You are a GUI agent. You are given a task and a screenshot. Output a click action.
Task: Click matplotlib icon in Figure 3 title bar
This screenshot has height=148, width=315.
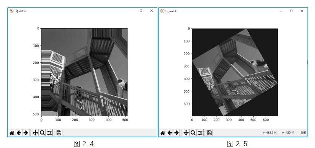(x=11, y=11)
